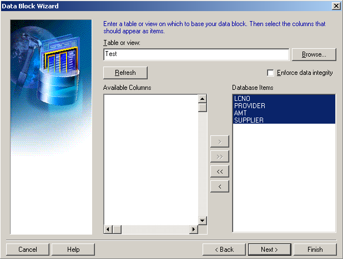Proceed with the Next button
The height and width of the screenshot is (259, 343).
pos(270,250)
